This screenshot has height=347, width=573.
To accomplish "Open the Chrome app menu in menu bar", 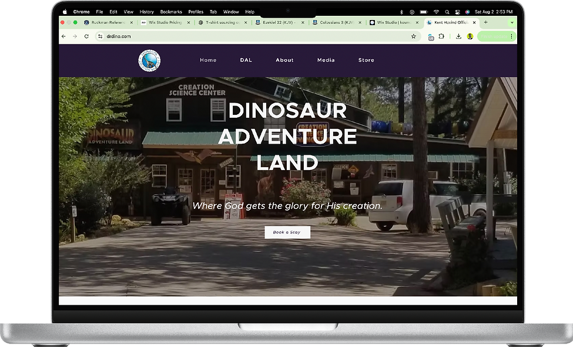I will tap(81, 12).
